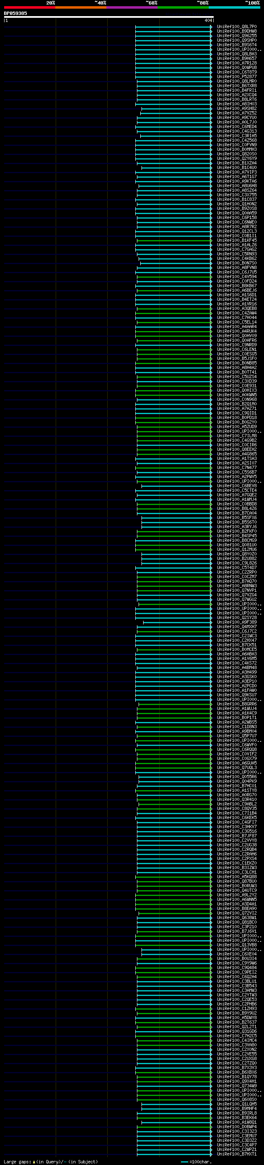Select the UniRef100_Q8YOZ0 label

click(x=236, y=554)
